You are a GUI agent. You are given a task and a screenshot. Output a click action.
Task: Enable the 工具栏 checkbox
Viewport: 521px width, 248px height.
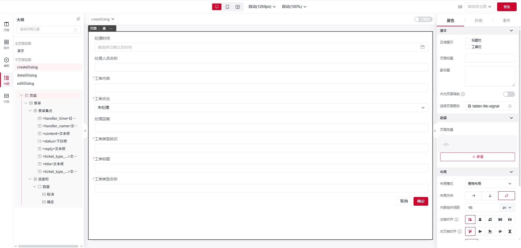(467, 47)
